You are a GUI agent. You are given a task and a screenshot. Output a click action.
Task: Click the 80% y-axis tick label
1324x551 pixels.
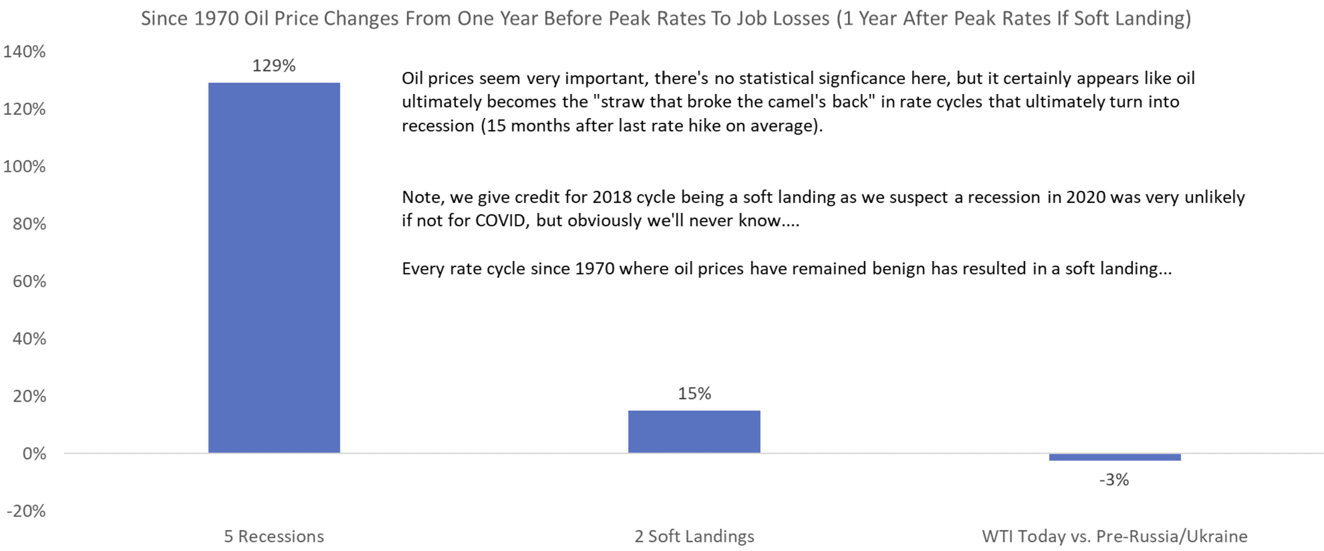[29, 224]
